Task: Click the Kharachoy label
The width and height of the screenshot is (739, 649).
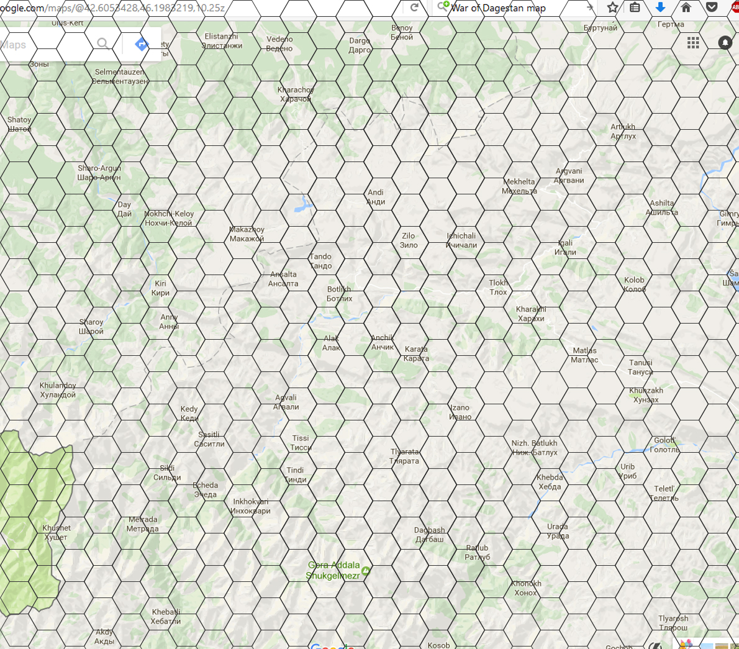Action: (296, 94)
